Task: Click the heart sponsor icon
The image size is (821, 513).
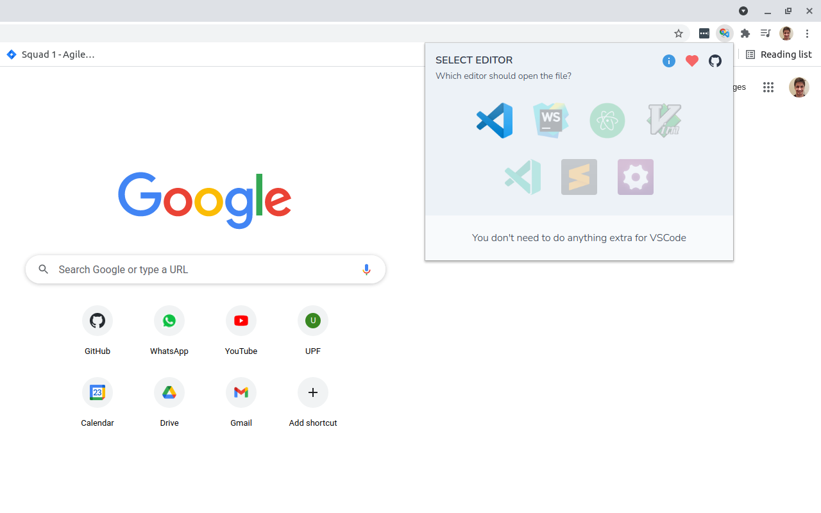Action: point(691,61)
